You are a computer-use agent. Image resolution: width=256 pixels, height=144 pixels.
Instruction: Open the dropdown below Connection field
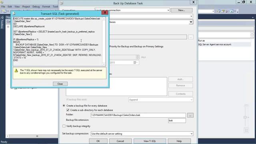click(191, 16)
